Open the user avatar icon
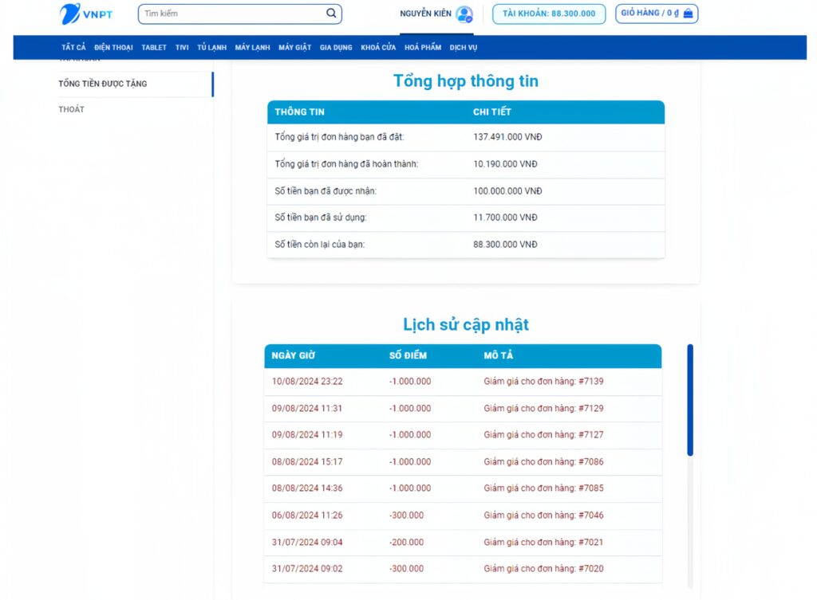Image resolution: width=817 pixels, height=600 pixels. pos(464,14)
